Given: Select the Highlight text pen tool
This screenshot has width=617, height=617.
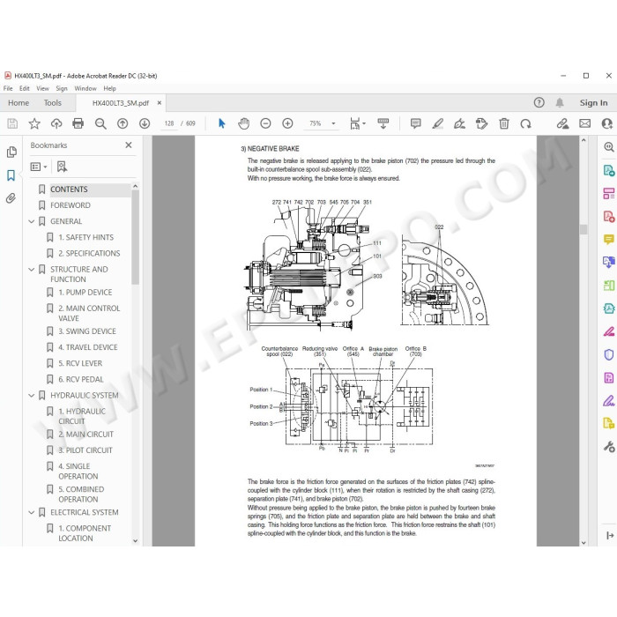Looking at the screenshot, I should click(437, 123).
